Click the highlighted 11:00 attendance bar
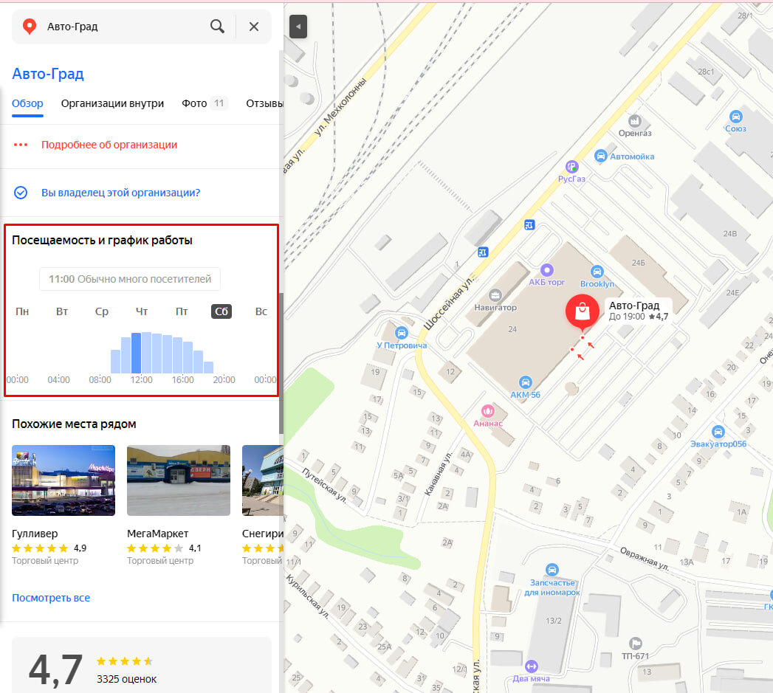 (136, 353)
